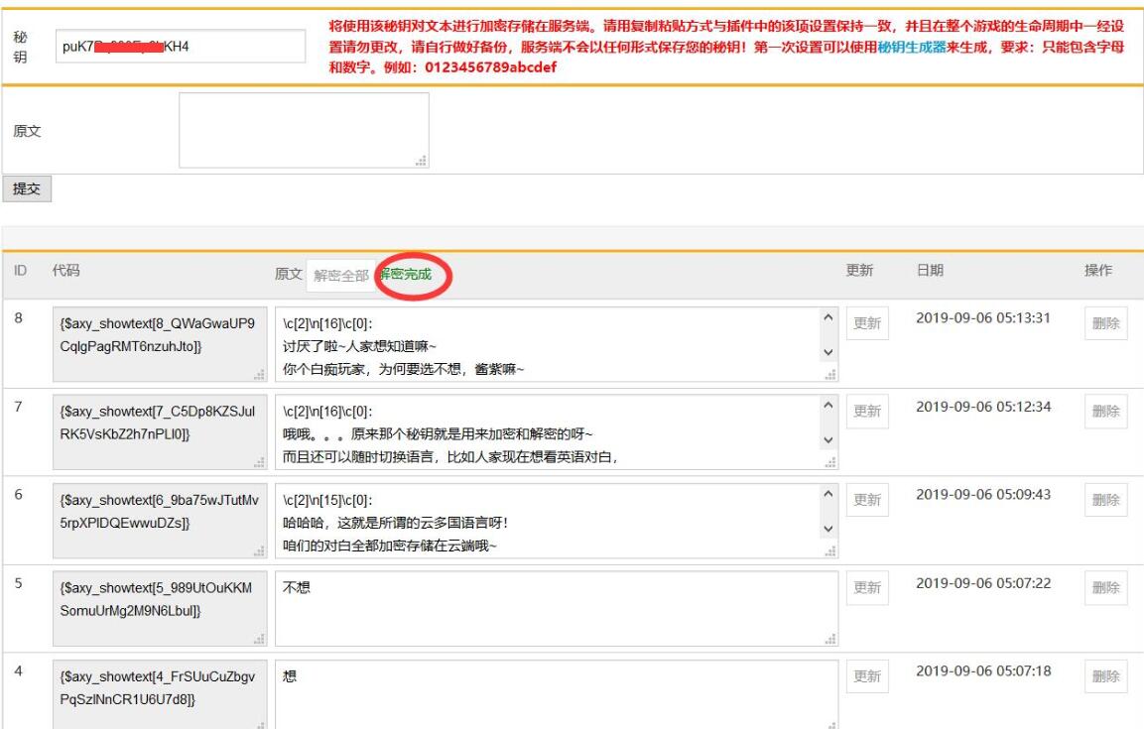Click scroll up arrow in row 7 text

[x=828, y=406]
